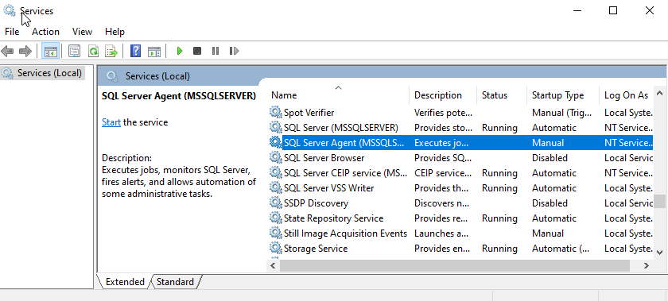Image resolution: width=668 pixels, height=301 pixels.
Task: Switch to the Extended tab
Action: pyautogui.click(x=125, y=282)
